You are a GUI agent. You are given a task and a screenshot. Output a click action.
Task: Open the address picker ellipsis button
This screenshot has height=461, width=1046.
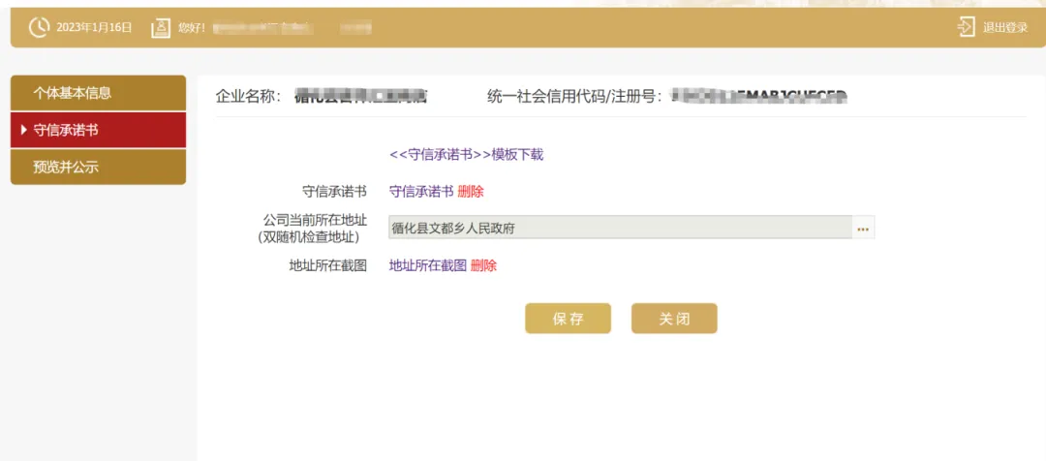pos(863,228)
